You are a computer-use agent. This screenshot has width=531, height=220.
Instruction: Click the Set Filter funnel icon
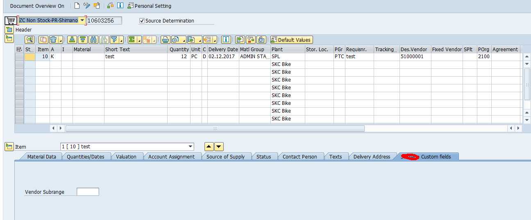coord(114,40)
